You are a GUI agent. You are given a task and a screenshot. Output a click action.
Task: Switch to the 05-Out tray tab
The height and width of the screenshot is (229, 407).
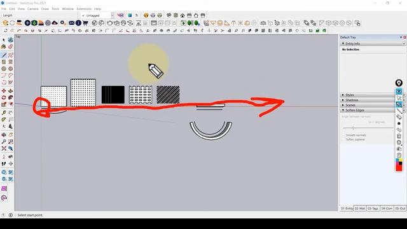(400, 209)
